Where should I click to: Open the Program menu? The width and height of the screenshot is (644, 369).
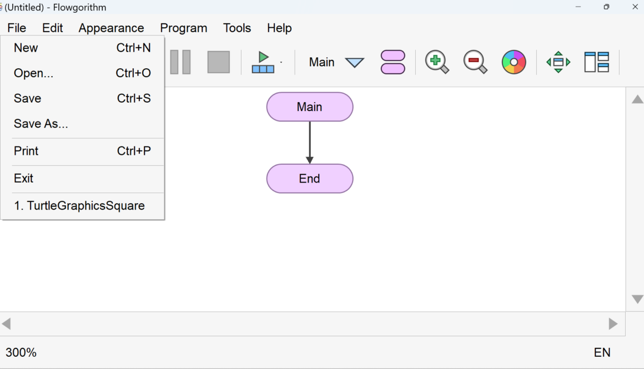pos(183,28)
